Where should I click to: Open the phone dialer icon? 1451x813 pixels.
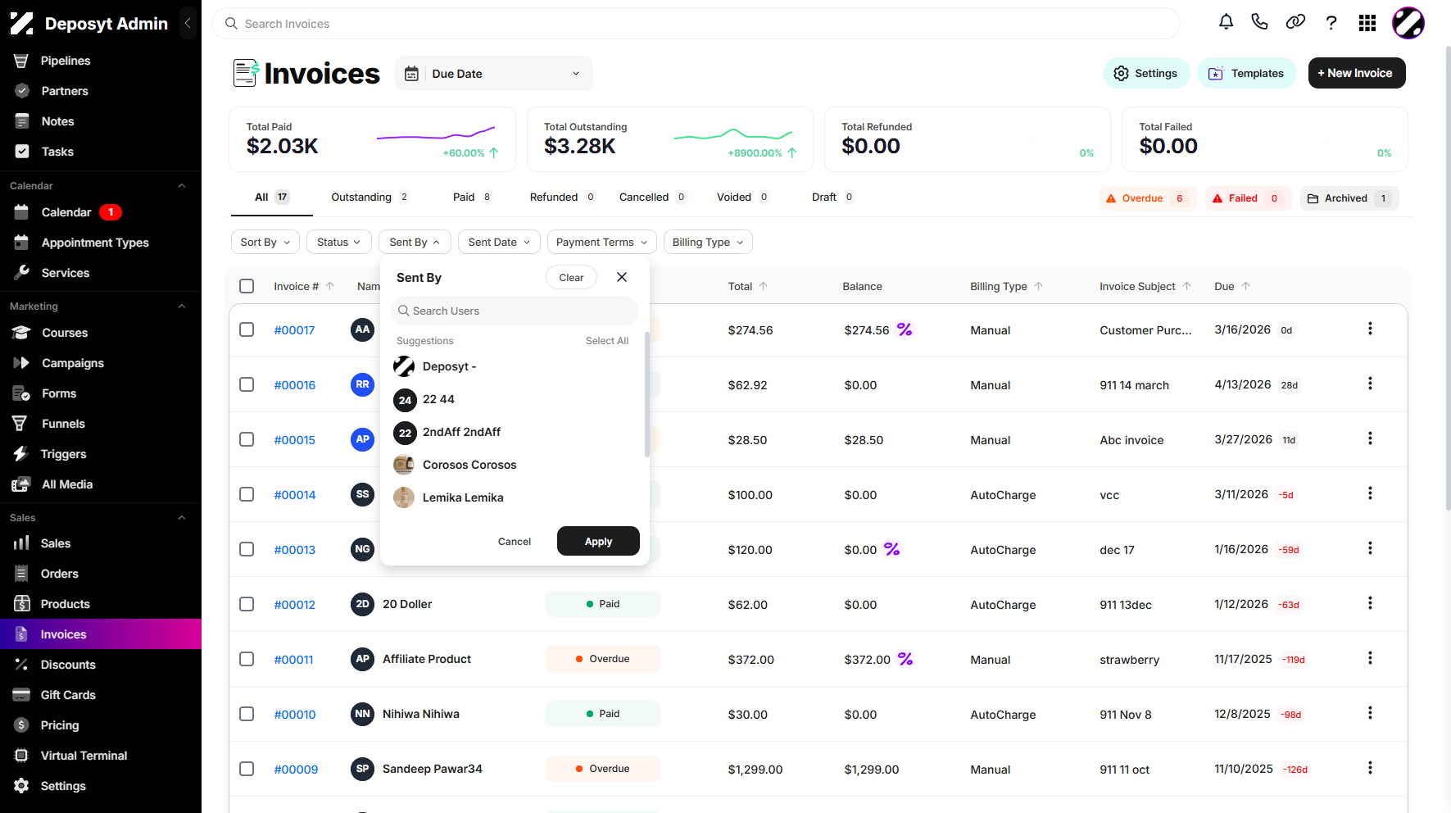[1260, 23]
